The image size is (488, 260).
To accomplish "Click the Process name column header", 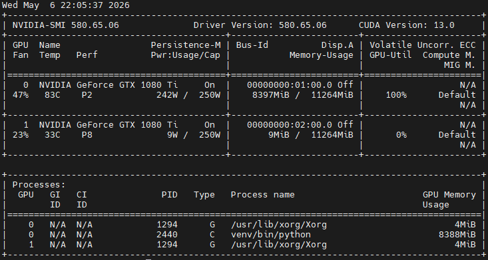I will click(x=263, y=195).
